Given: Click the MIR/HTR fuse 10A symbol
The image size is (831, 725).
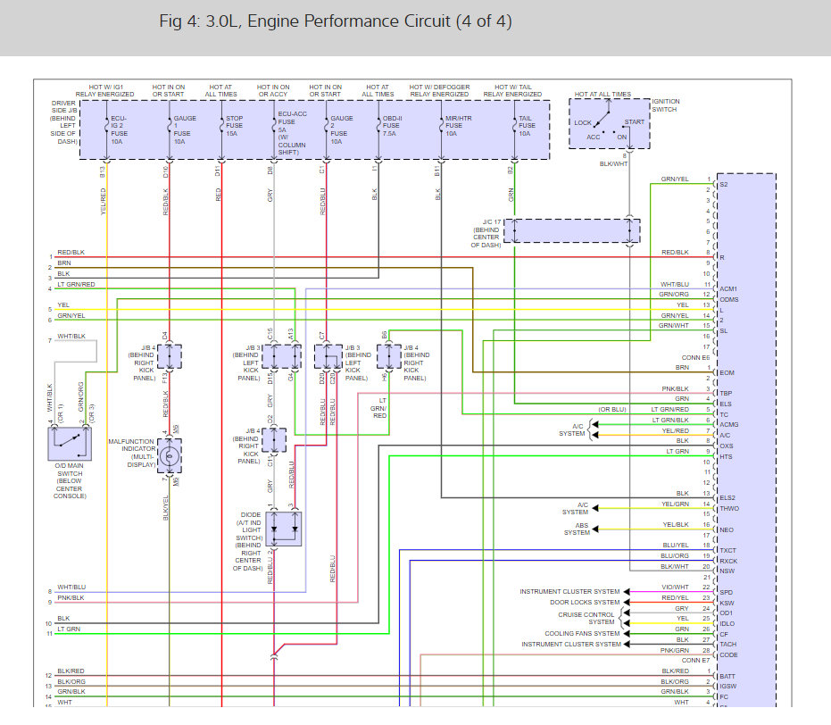Looking at the screenshot, I should (x=441, y=126).
